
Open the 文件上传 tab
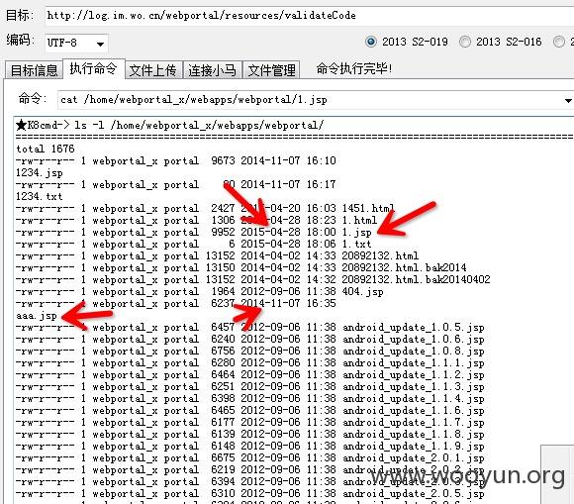[153, 70]
